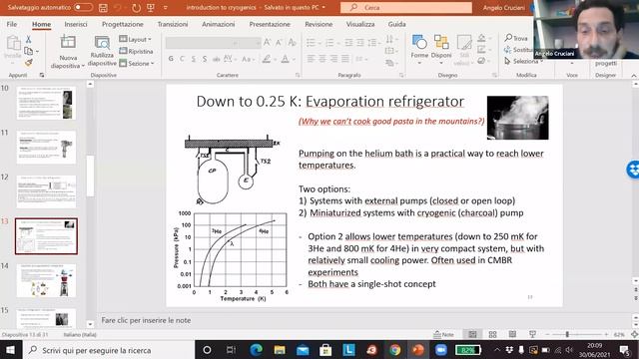Select slide 12 thumbnail
Screen dimensions: 639x359
tap(47, 191)
